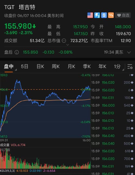The width and height of the screenshot is (135, 175).
Task: Tap the diamond marker beside volume 6
Action: point(132,90)
